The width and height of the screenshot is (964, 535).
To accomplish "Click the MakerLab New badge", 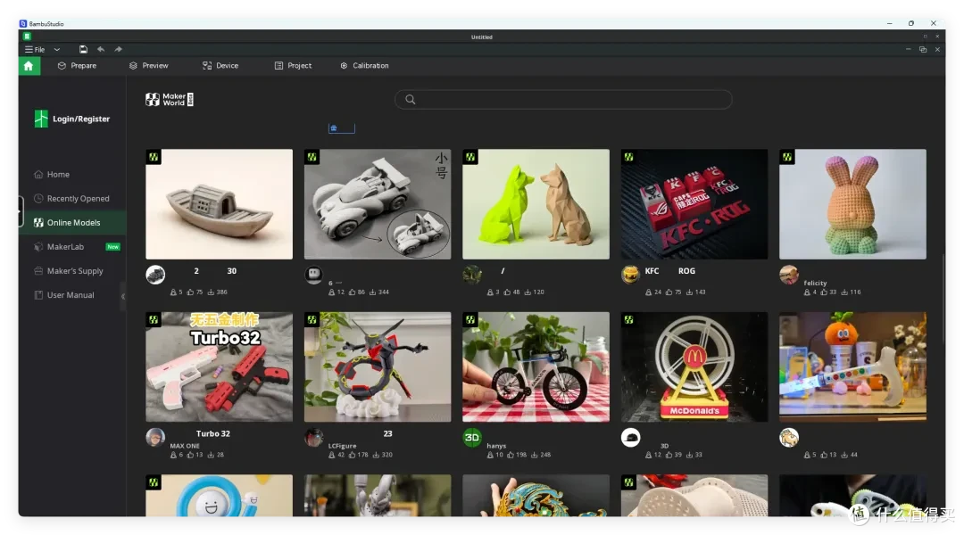I will click(x=113, y=247).
